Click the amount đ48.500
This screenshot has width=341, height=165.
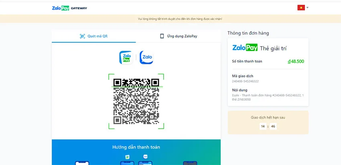coord(296,62)
